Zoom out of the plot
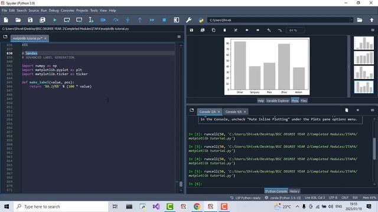Screen dimensions: 378x212 (x=279, y=30)
